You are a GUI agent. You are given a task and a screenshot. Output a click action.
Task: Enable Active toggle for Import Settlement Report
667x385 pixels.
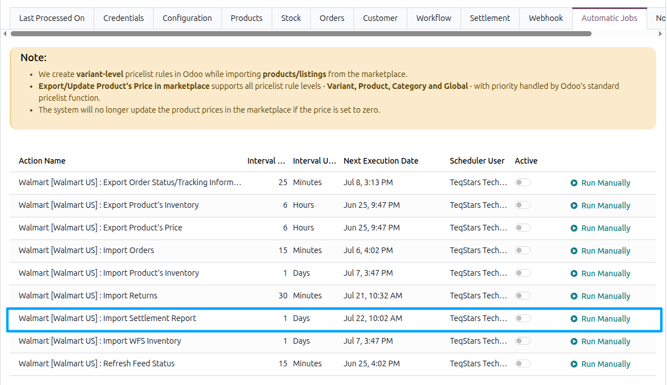523,318
